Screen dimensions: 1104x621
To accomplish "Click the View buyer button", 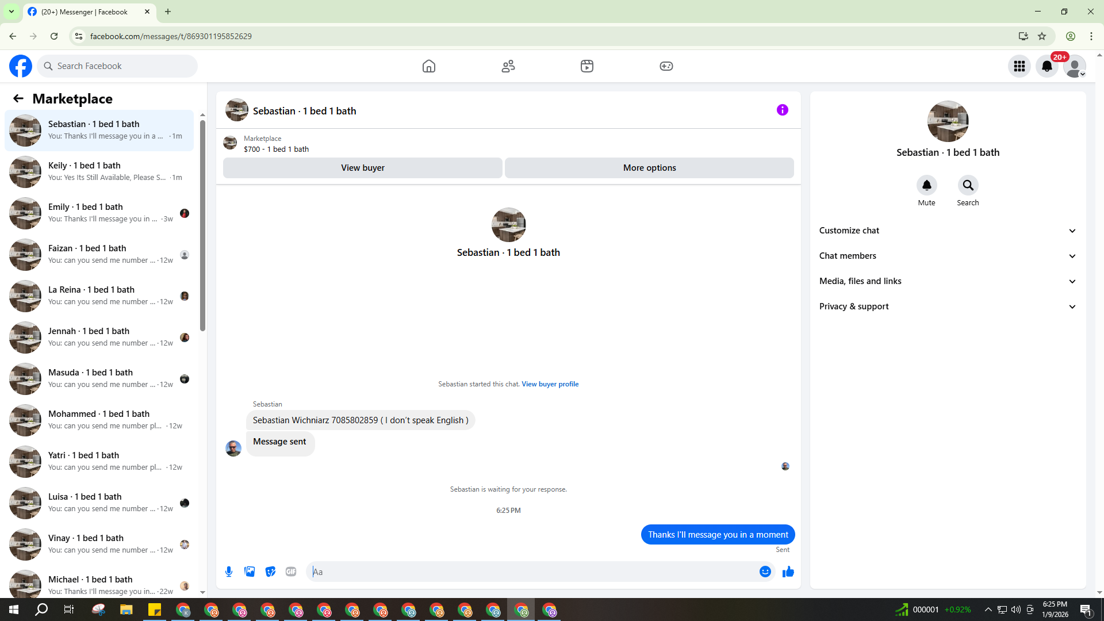I will (362, 168).
